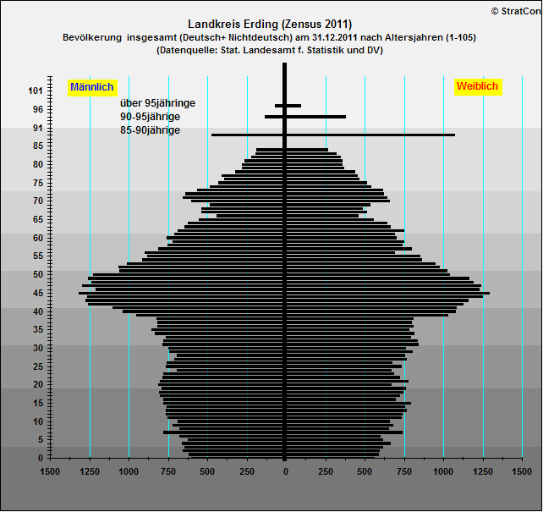Click the '1000' tick label on the Weiblich side
The width and height of the screenshot is (543, 512).
pyautogui.click(x=443, y=472)
